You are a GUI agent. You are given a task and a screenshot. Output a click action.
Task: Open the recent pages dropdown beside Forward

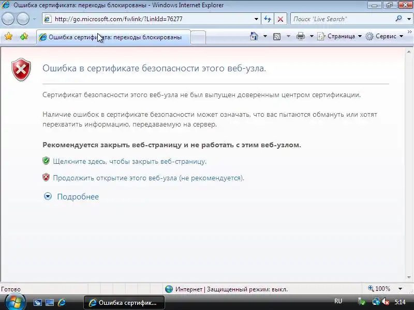coord(34,19)
